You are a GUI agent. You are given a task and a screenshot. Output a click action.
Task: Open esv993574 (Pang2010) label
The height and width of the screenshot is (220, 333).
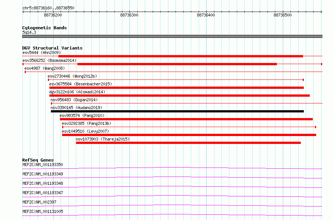click(x=82, y=115)
